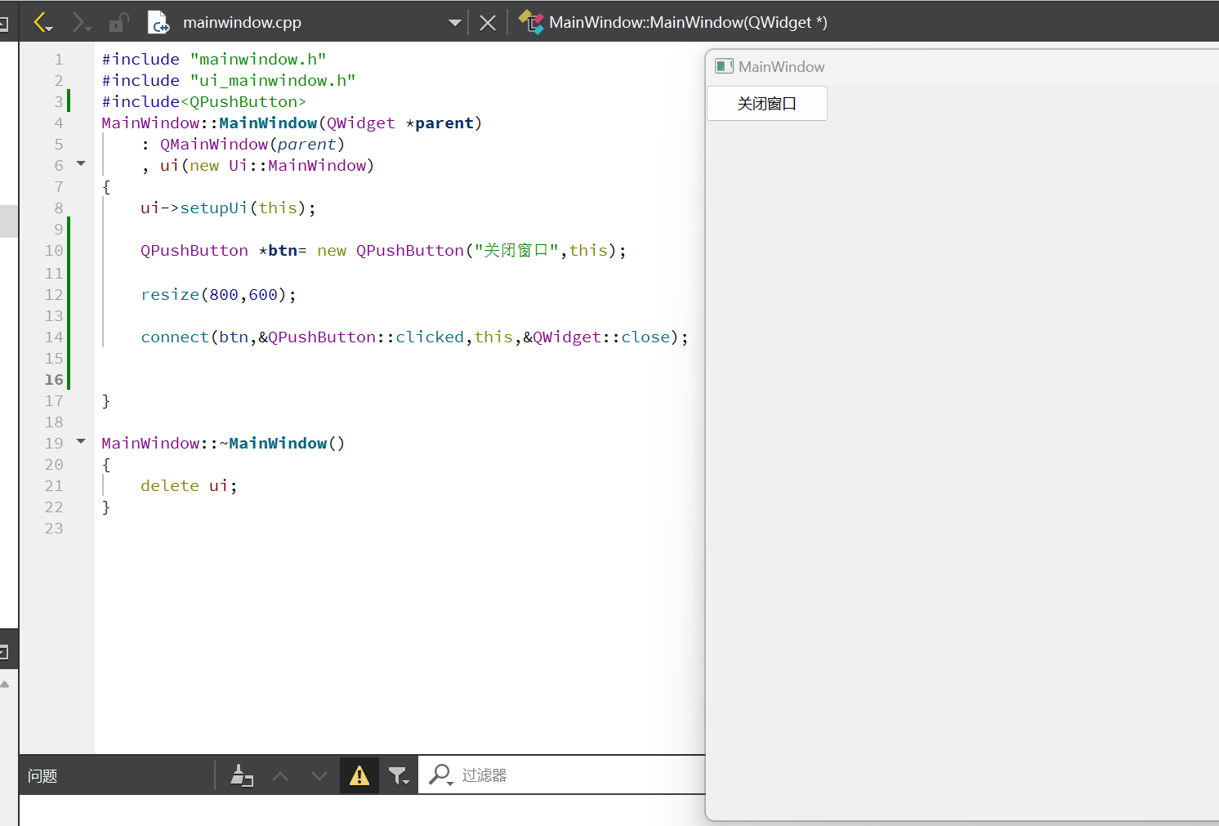
Task: Collapse the destructor fold at line 19
Action: click(x=81, y=441)
